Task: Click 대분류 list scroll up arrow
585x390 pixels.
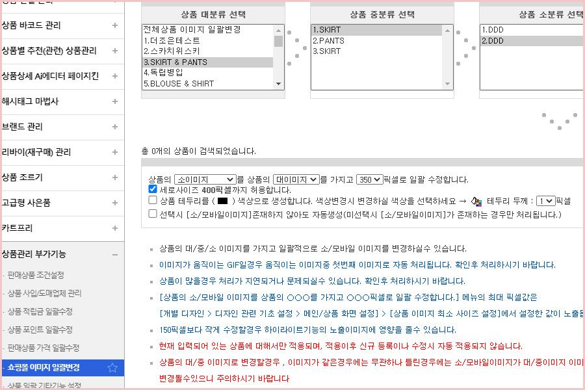Action: point(278,30)
